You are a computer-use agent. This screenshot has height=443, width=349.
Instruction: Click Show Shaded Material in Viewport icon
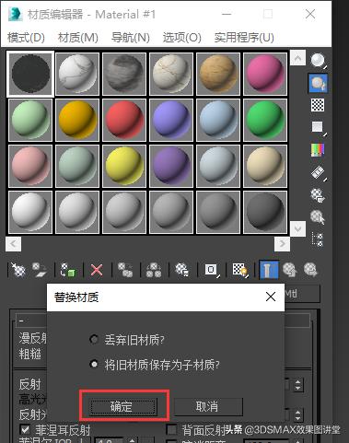[240, 270]
